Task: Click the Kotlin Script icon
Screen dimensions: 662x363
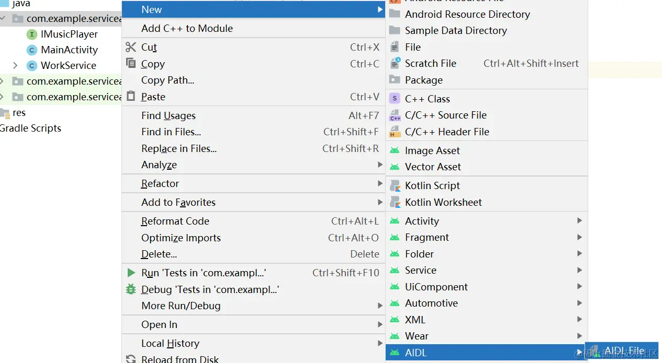Action: [x=395, y=185]
